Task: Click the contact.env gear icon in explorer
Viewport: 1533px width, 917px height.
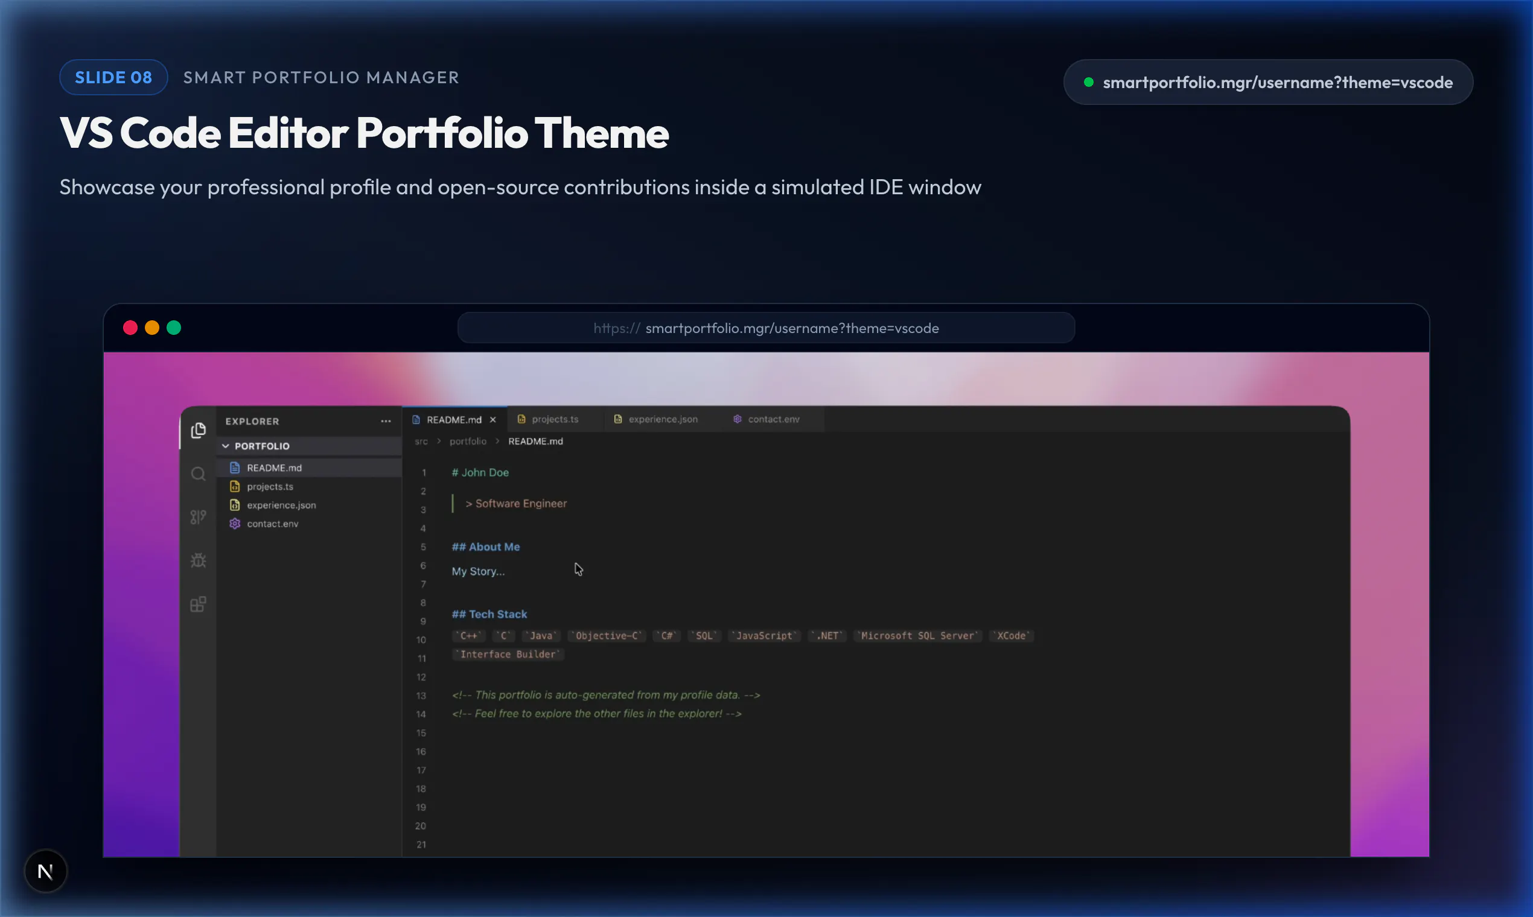Action: click(235, 524)
